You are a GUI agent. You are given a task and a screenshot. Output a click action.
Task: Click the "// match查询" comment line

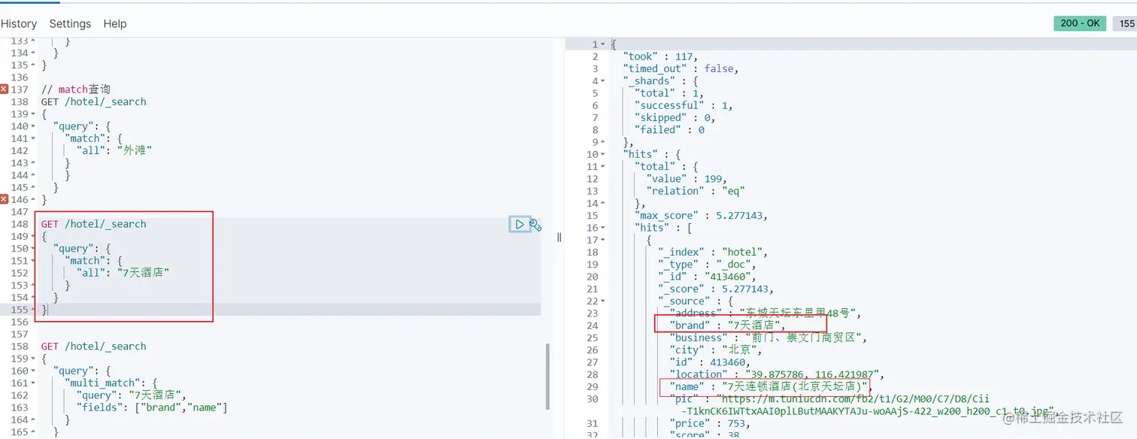(x=76, y=89)
